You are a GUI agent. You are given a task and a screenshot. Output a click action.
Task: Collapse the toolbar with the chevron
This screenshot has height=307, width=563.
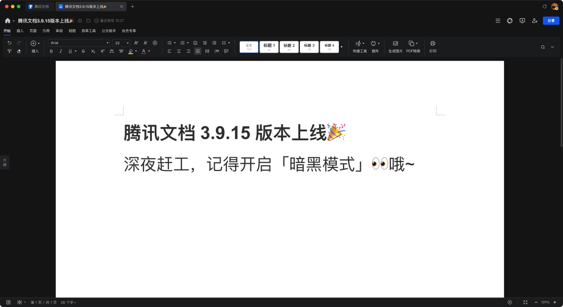coord(552,47)
